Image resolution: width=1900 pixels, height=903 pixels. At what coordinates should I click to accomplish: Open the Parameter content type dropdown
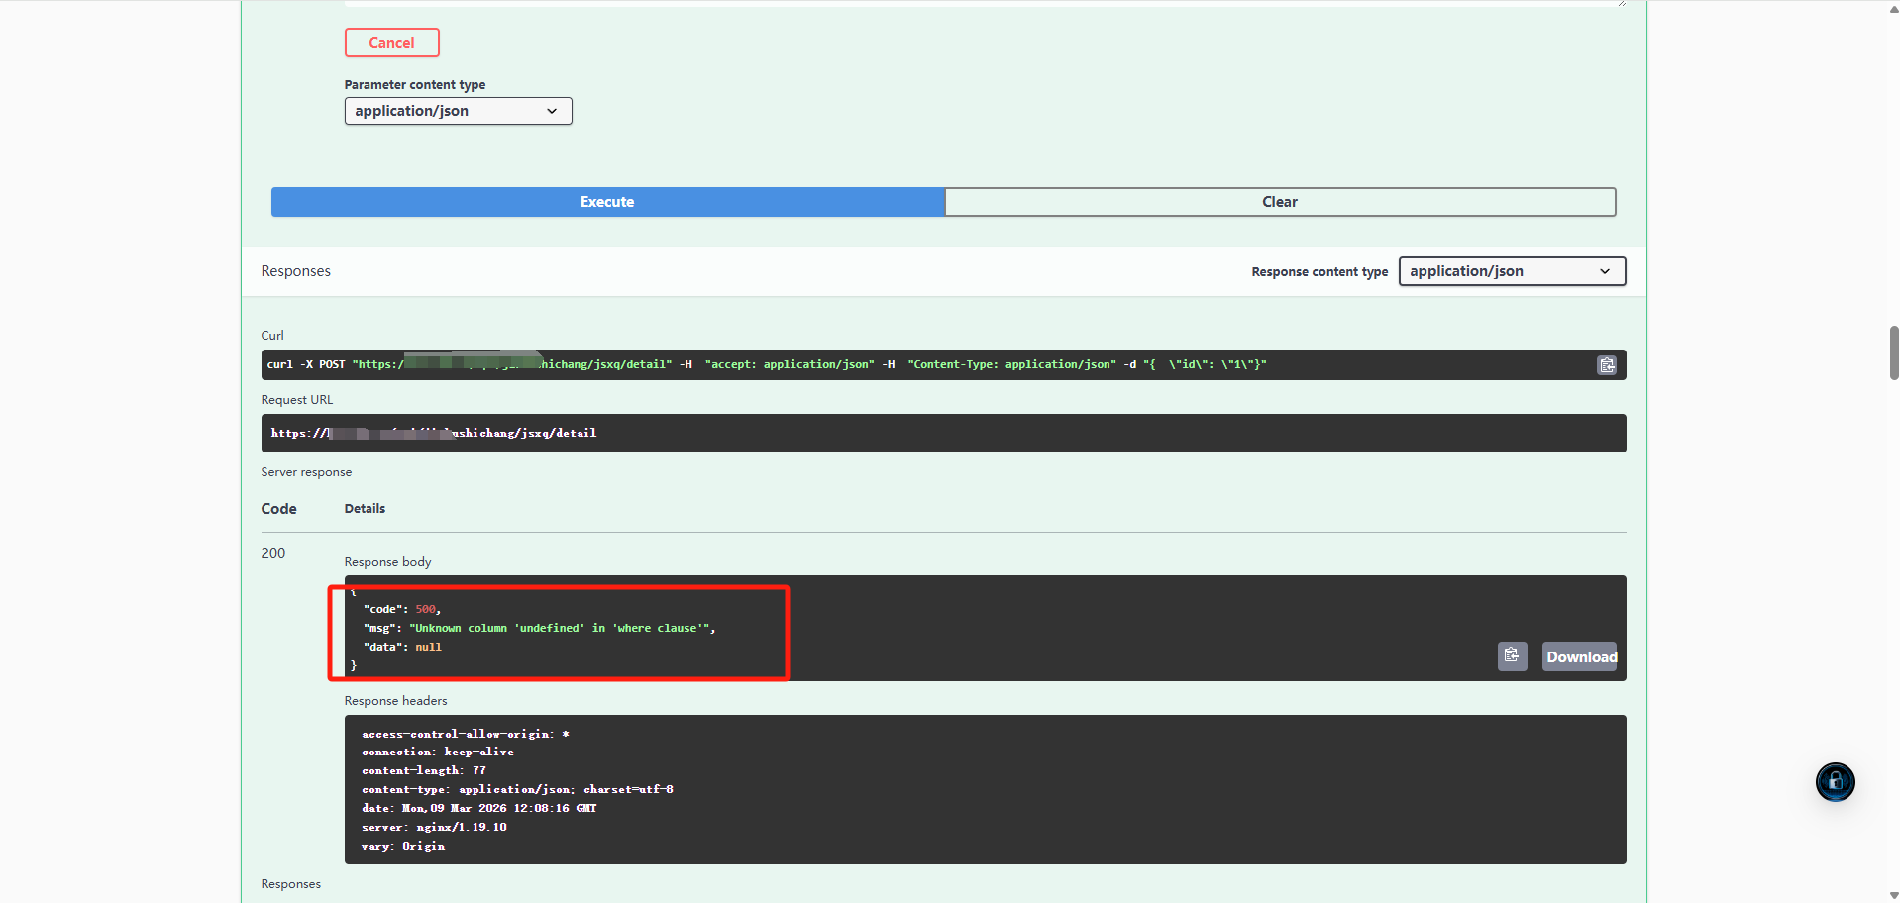coord(458,111)
